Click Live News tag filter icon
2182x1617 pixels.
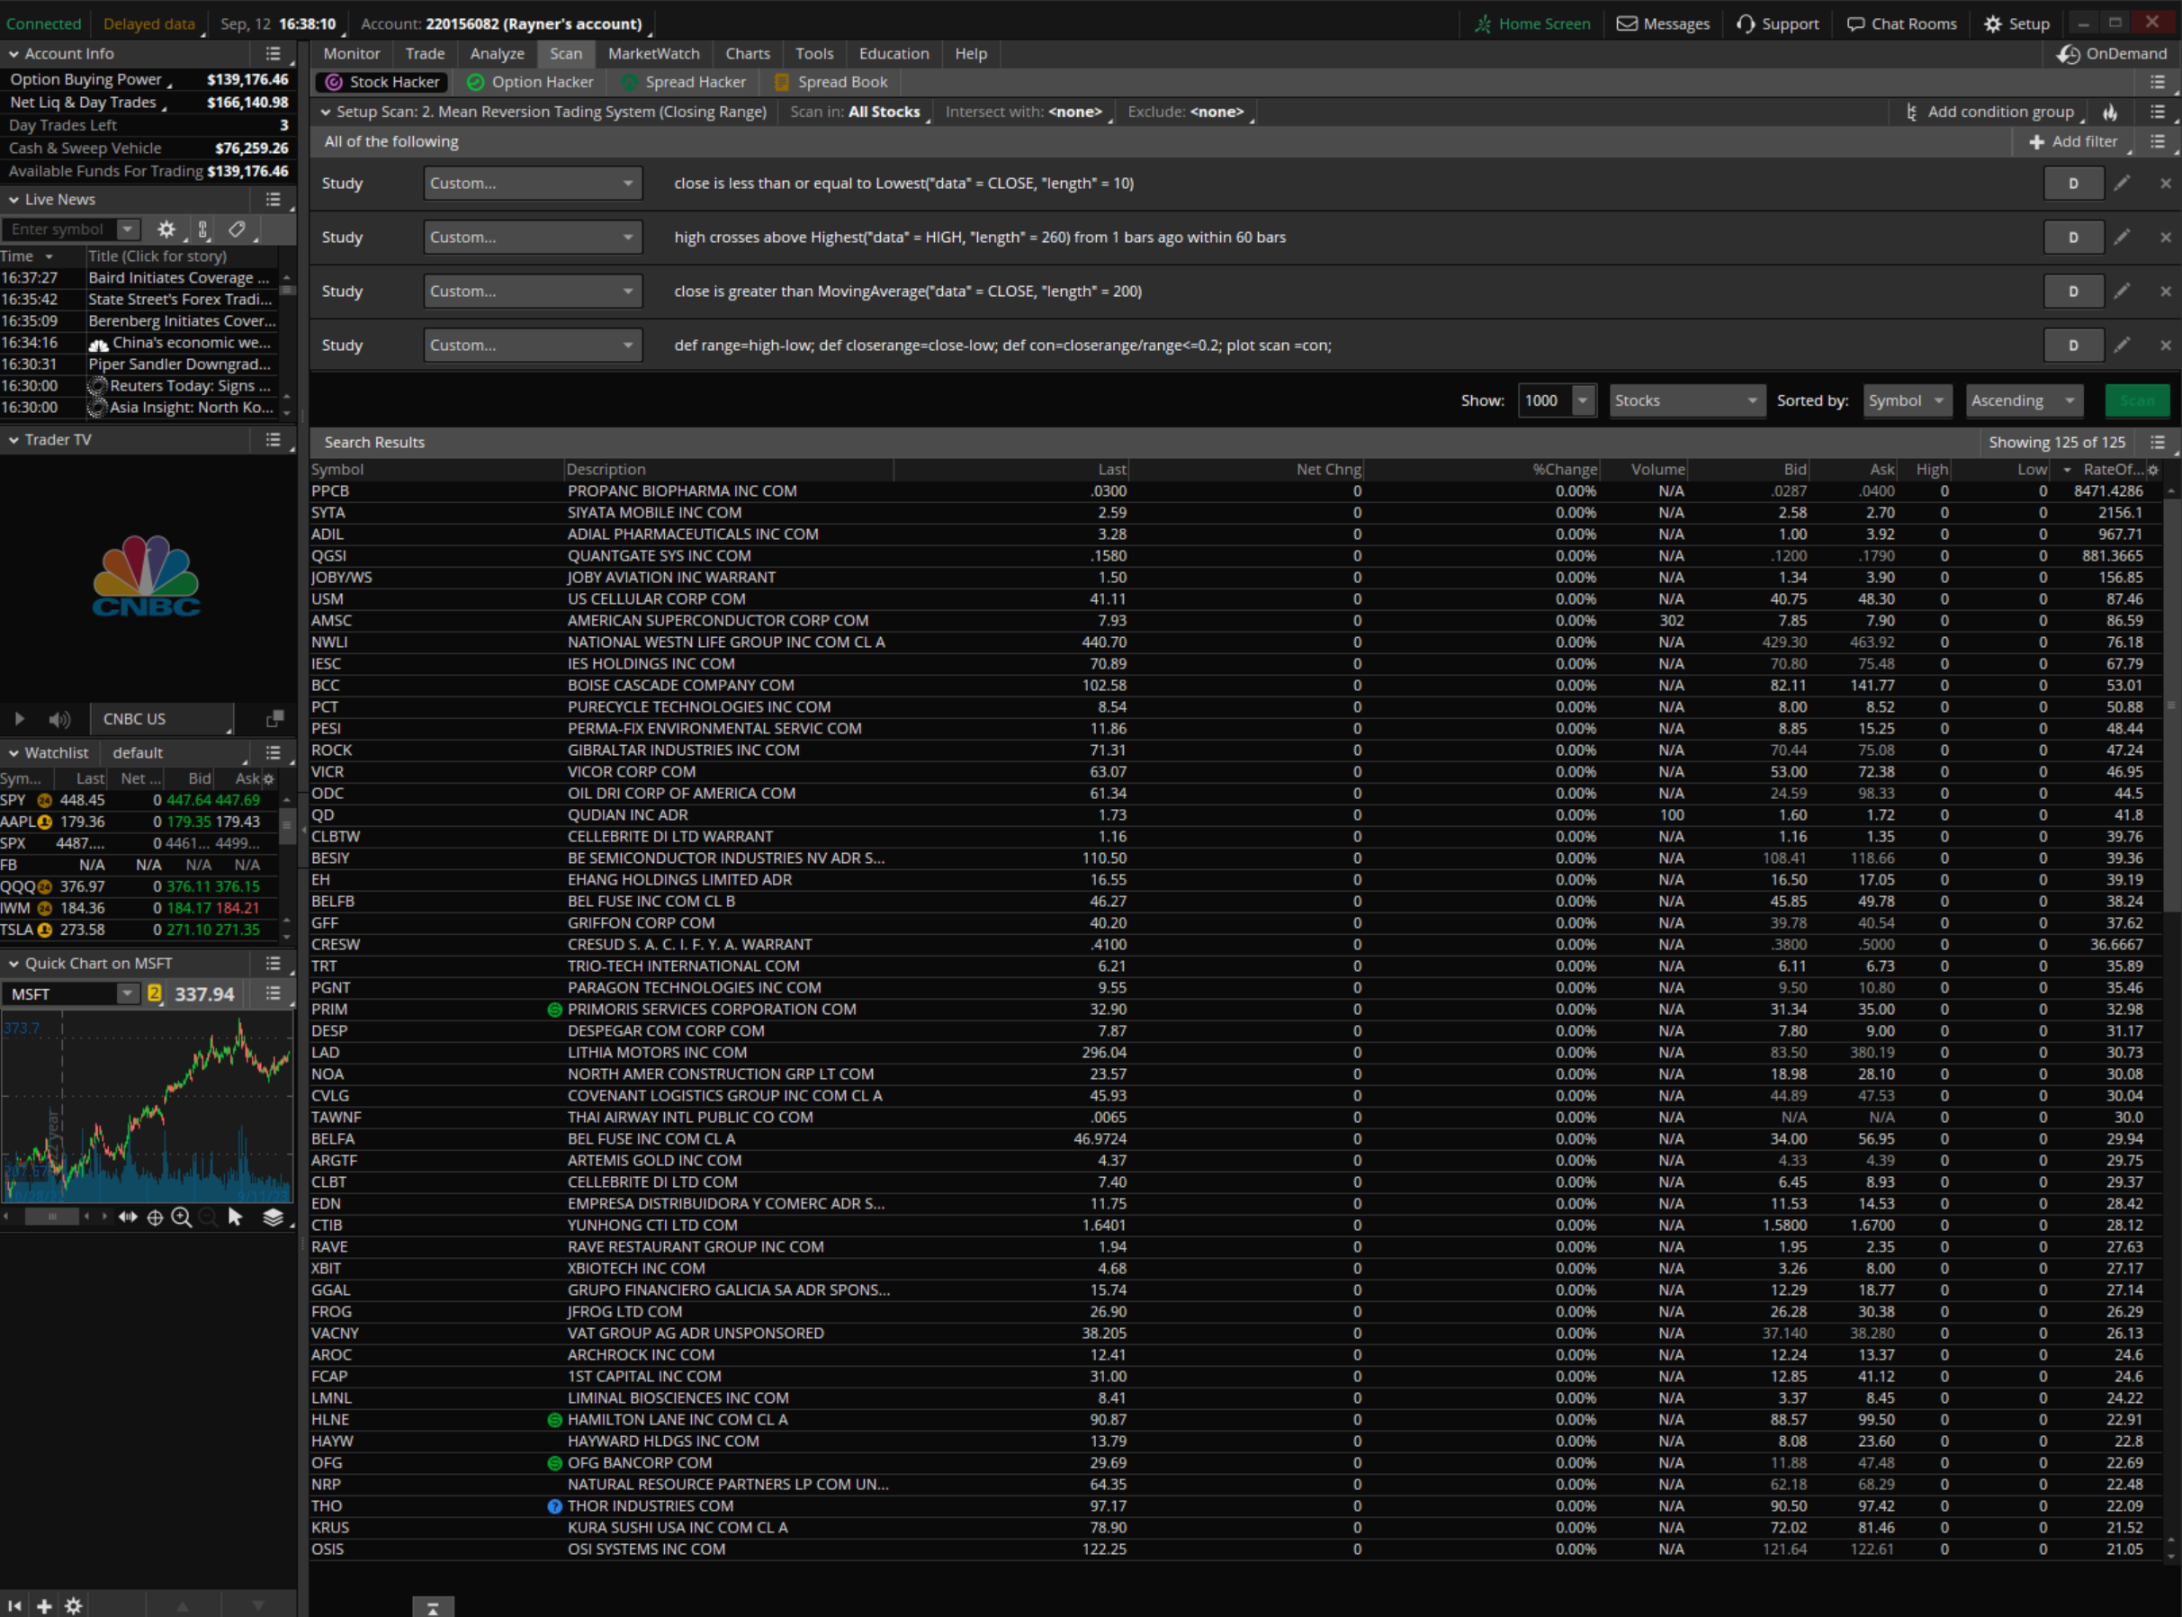click(x=237, y=229)
